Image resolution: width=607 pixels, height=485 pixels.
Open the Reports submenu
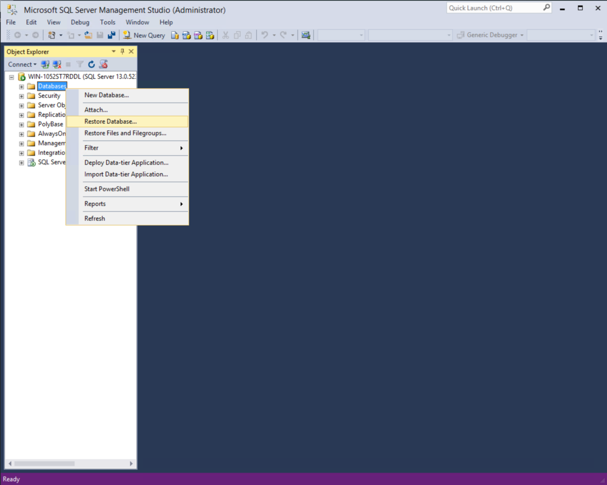click(127, 204)
